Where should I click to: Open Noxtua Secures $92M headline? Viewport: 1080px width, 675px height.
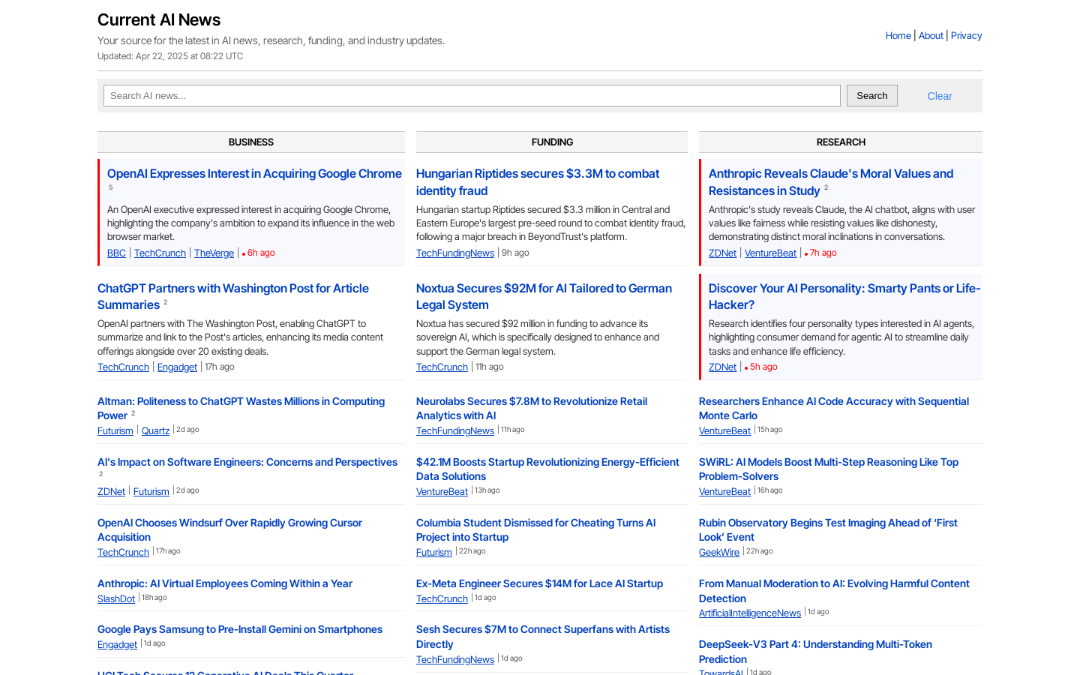(x=544, y=296)
